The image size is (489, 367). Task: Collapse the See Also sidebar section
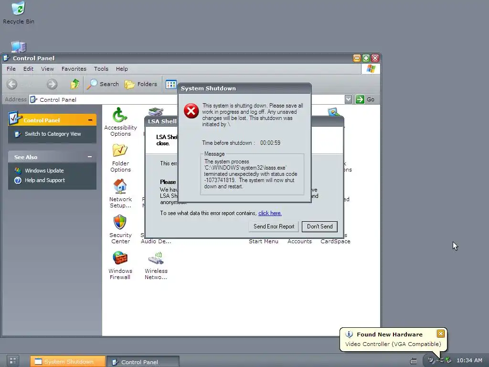90,157
